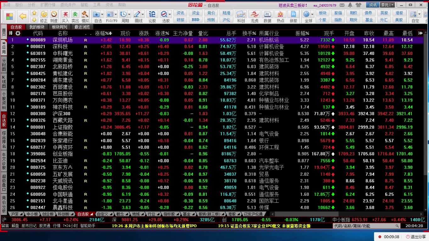Open the 修正 correction tool
The width and height of the screenshot is (429, 241).
click(44, 16)
